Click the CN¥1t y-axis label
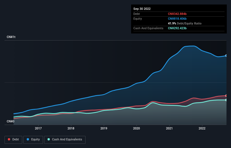 pyautogui.click(x=11, y=37)
